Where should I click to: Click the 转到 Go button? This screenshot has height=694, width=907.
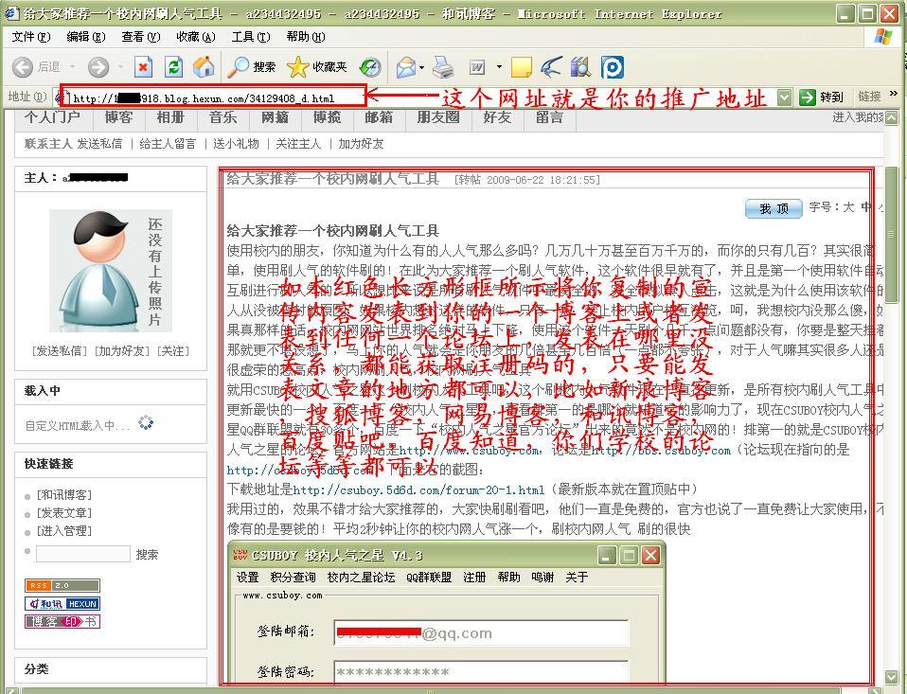coord(821,97)
